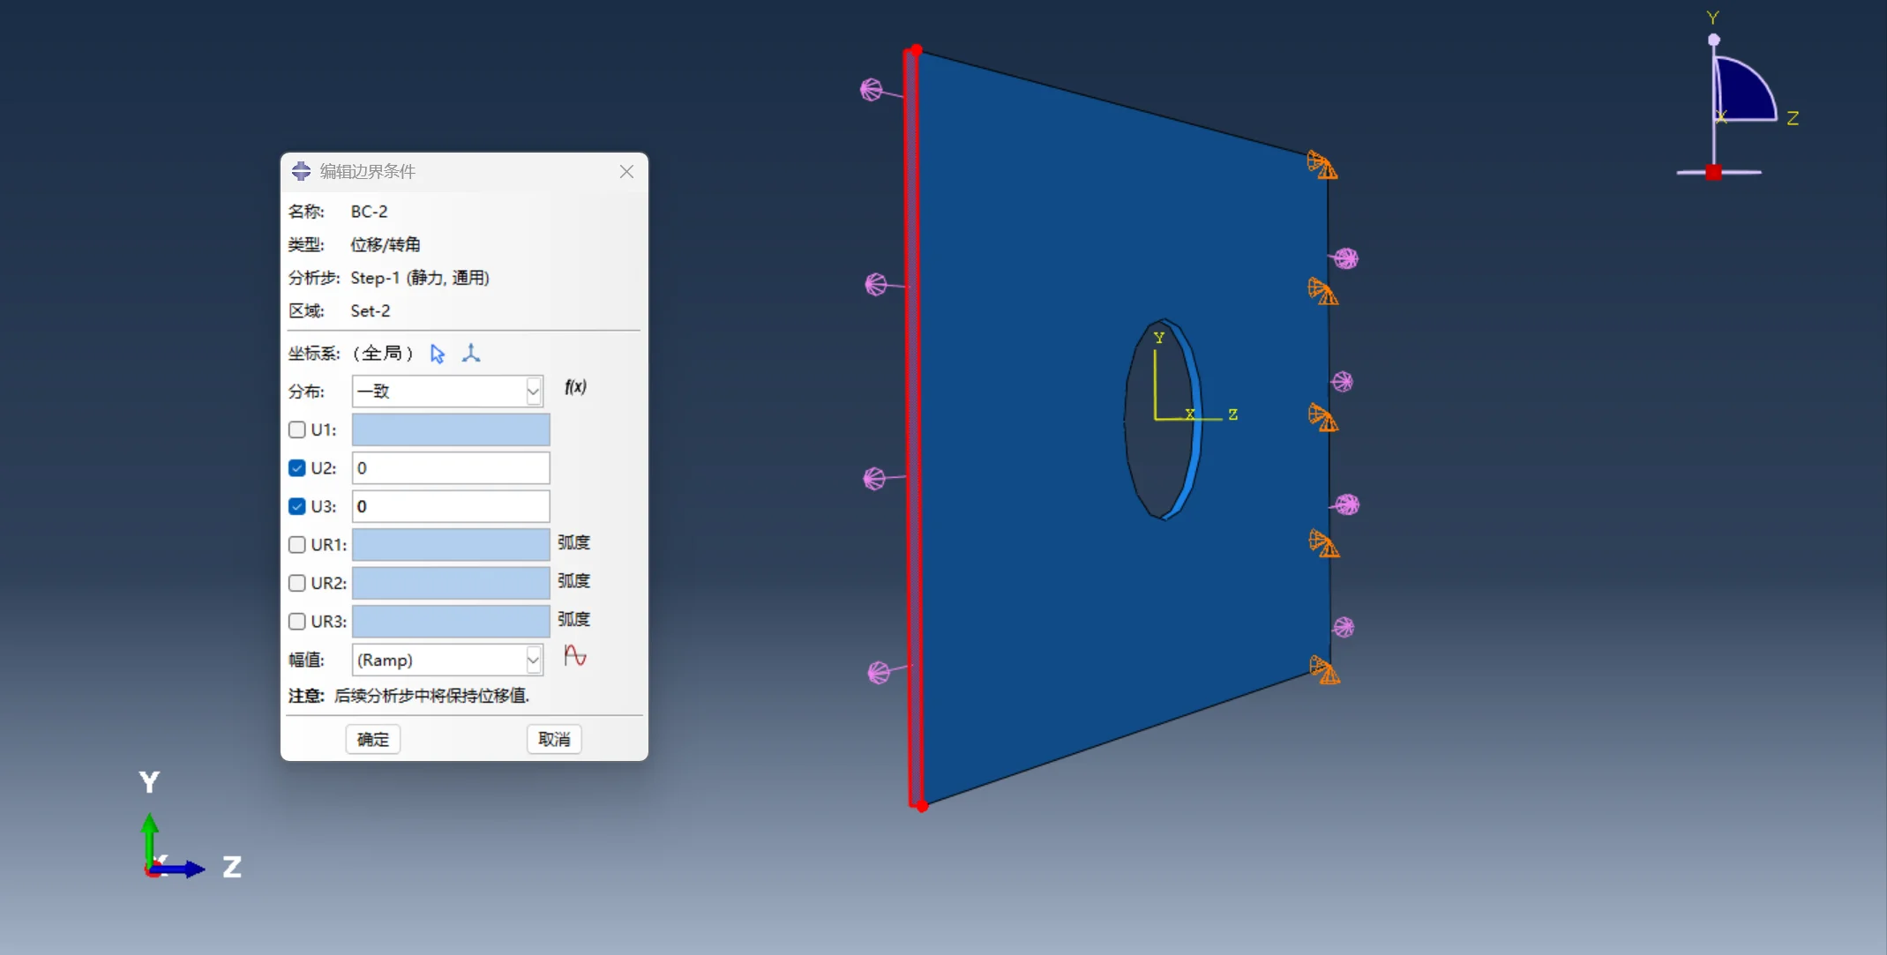Click the create datum CSYS icon

point(471,354)
